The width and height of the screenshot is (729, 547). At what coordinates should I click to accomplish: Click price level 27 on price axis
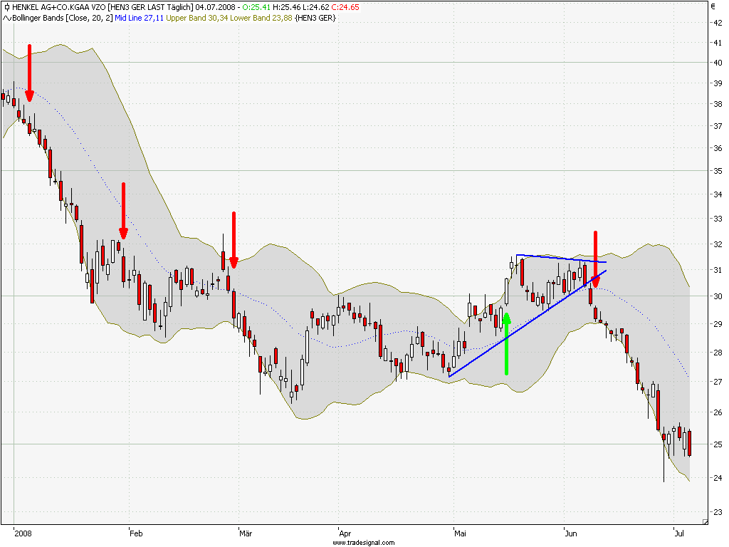718,382
